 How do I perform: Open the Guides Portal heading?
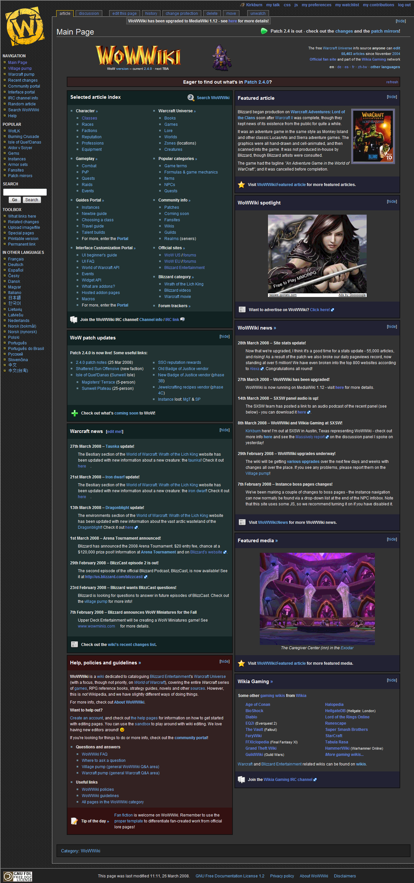click(x=90, y=200)
